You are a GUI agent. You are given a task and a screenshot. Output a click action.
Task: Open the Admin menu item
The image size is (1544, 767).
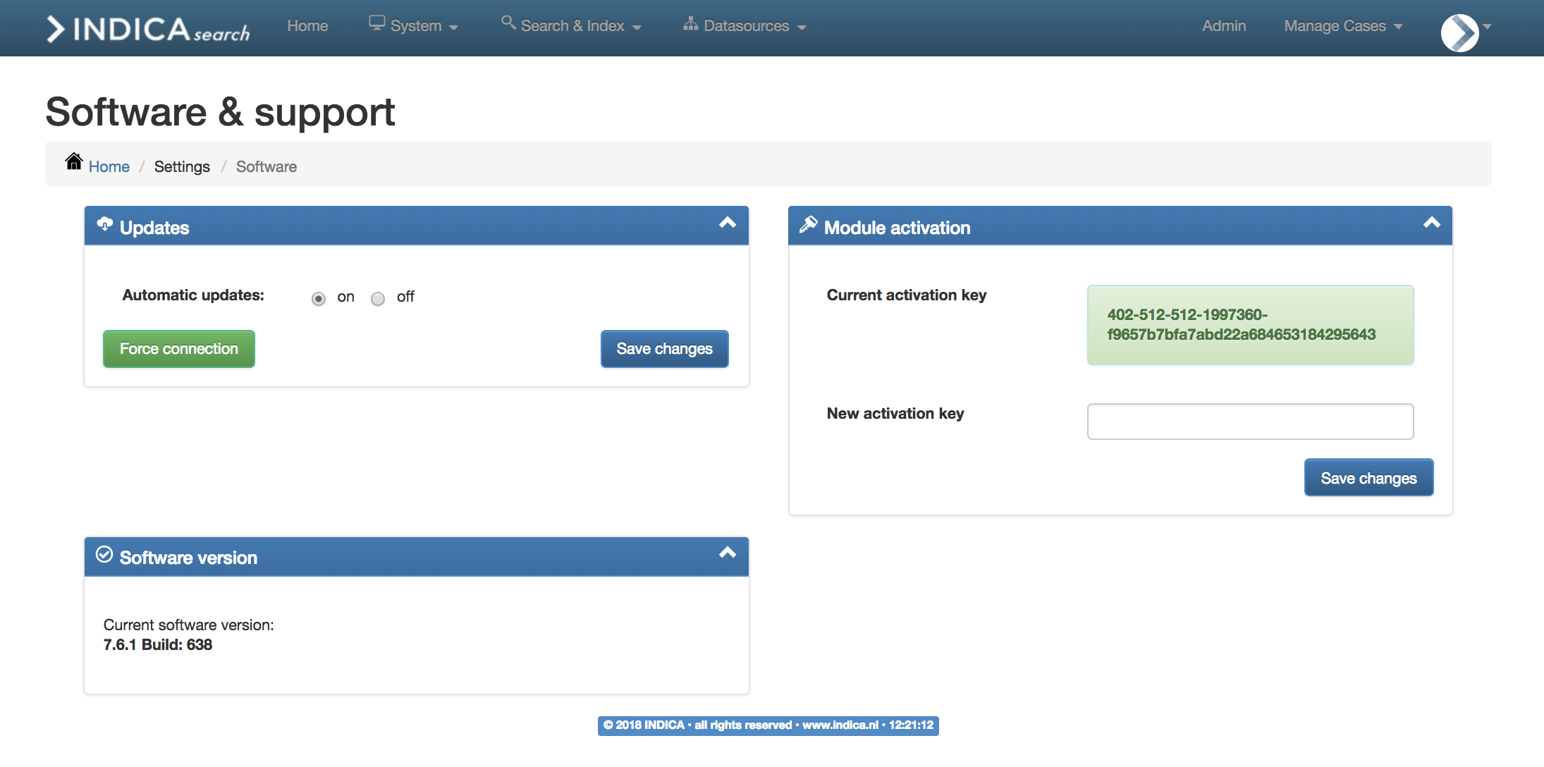(1224, 26)
